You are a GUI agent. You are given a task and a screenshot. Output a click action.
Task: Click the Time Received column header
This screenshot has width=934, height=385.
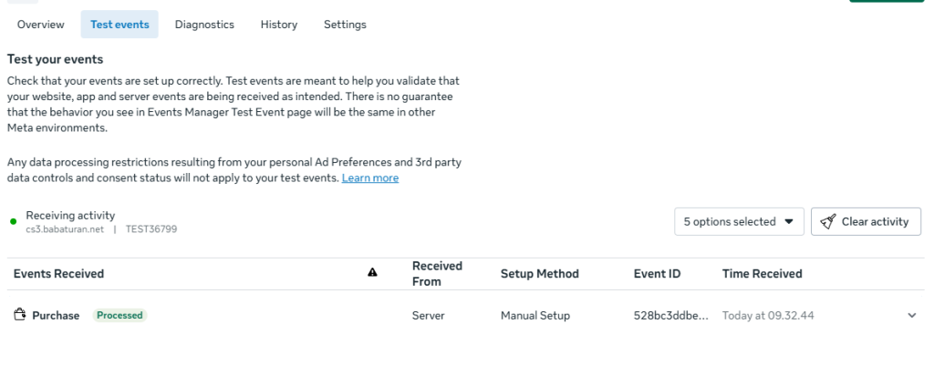pos(762,274)
